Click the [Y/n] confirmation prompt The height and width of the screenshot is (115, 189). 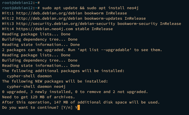67,107
